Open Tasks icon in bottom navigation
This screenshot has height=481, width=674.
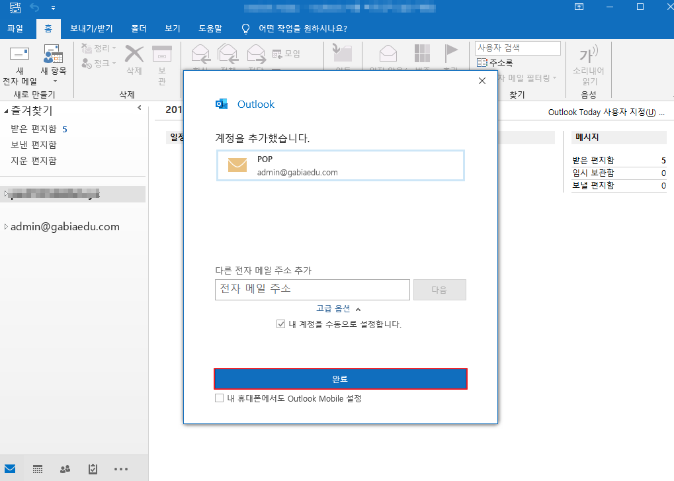coord(93,469)
